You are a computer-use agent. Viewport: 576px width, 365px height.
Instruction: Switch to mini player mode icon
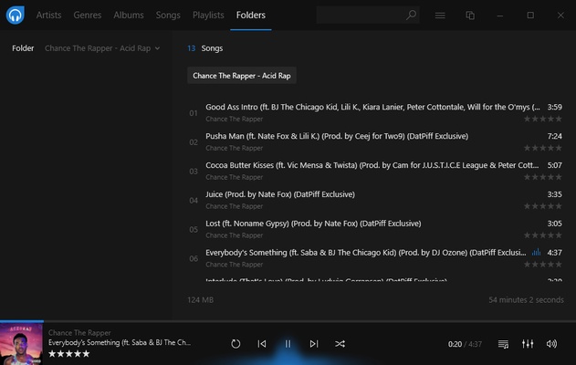pyautogui.click(x=470, y=16)
